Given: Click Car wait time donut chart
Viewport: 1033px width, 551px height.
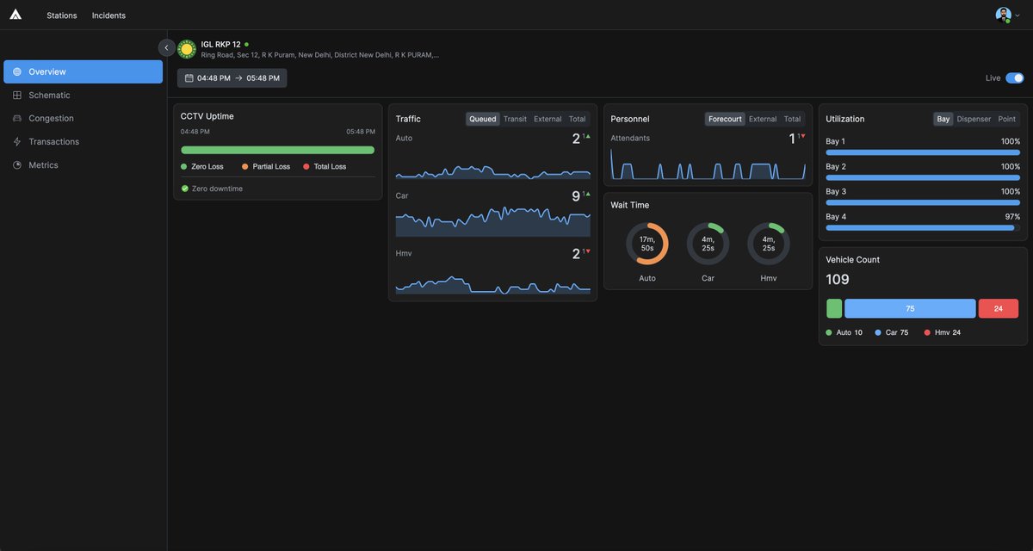Looking at the screenshot, I should click(708, 244).
